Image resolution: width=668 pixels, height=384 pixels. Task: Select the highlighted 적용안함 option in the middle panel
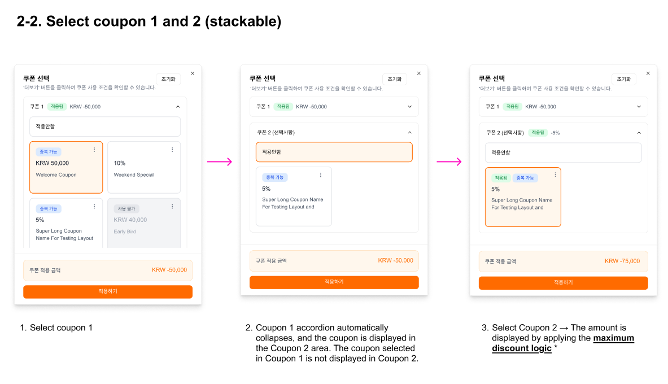click(x=334, y=152)
